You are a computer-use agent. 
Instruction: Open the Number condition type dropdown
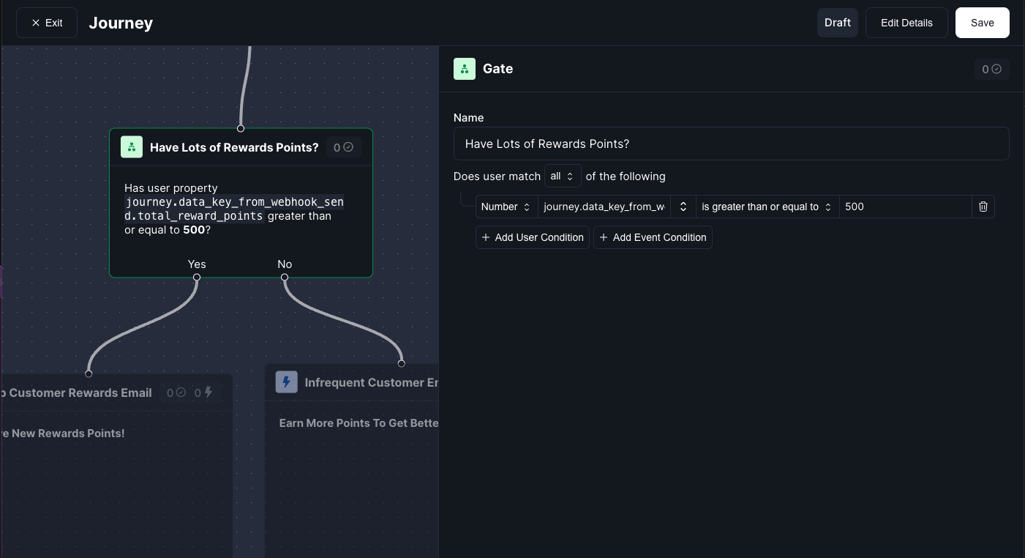(506, 207)
